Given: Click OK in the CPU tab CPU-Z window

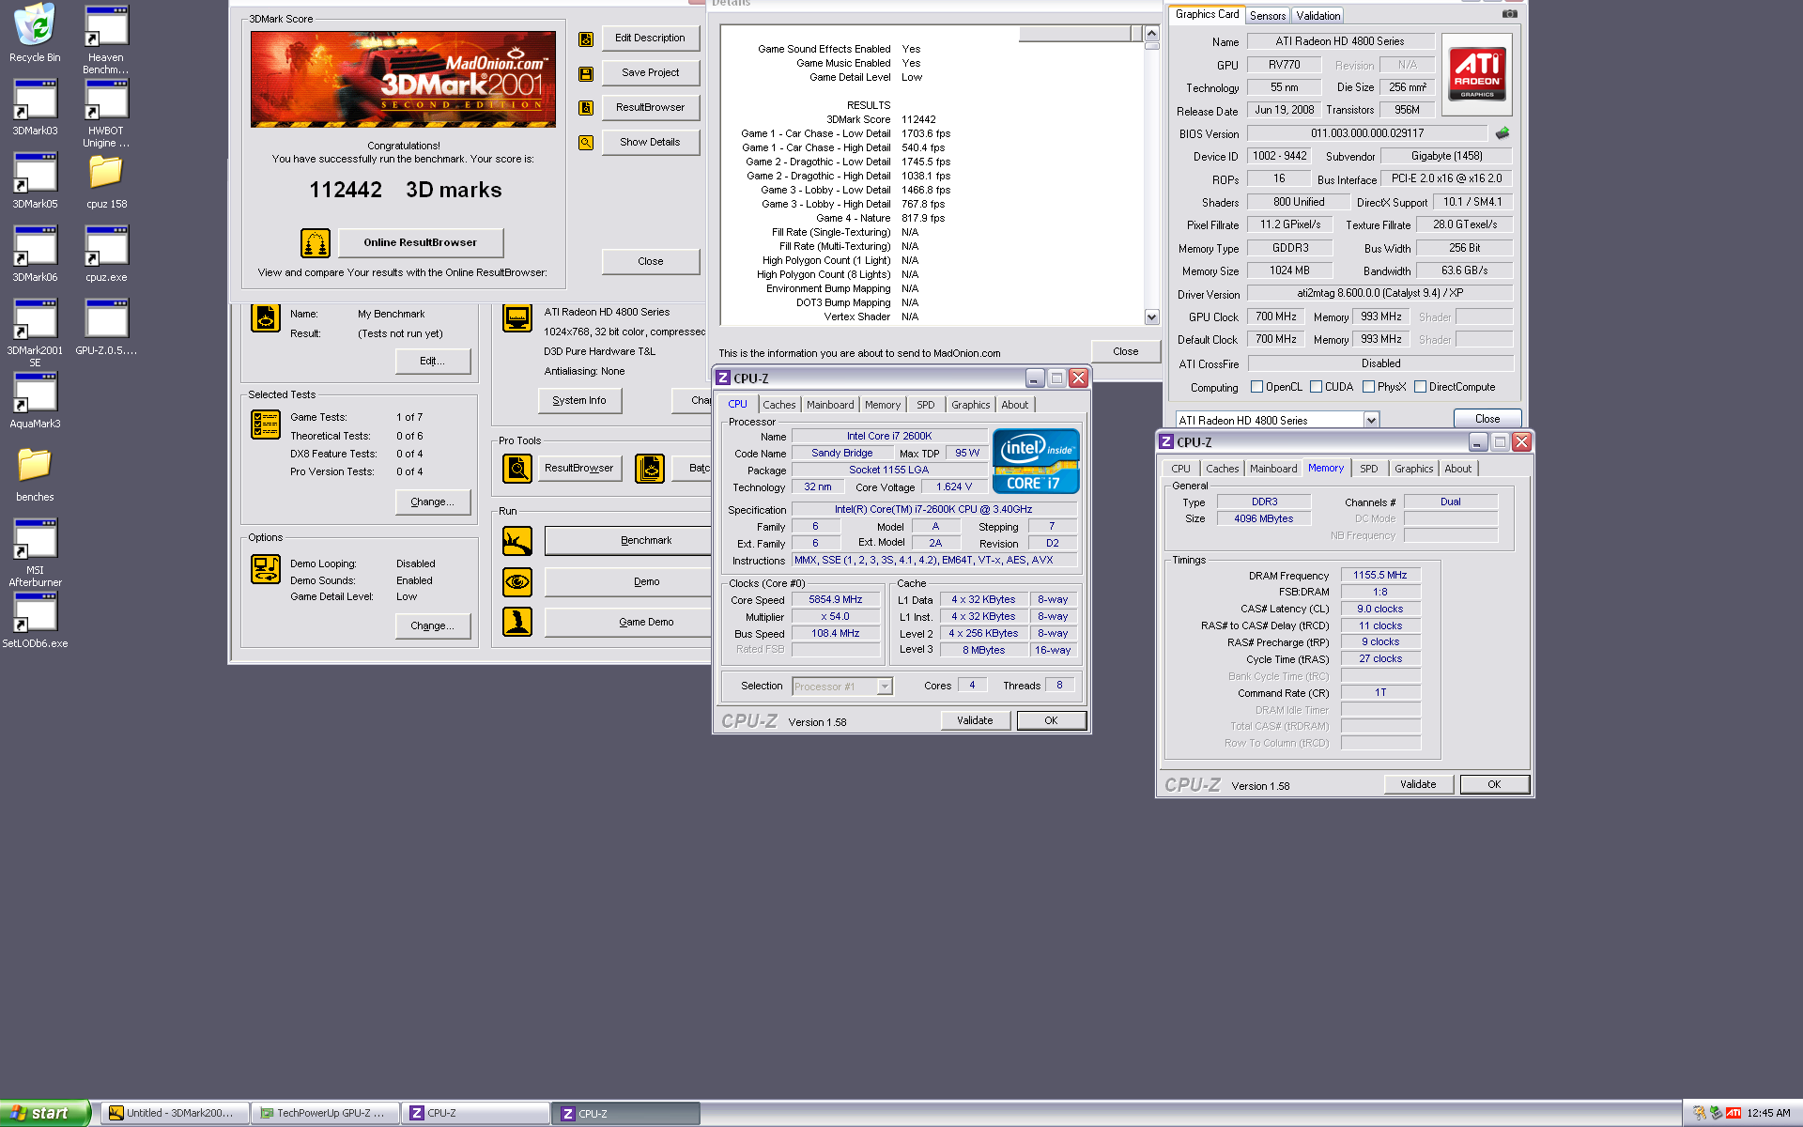Looking at the screenshot, I should coord(1051,721).
